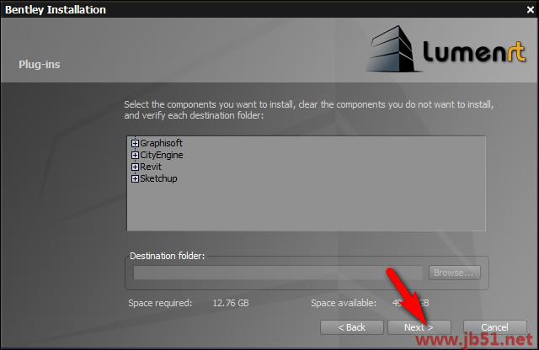Click inside the Destination folder path field
Screen dimensions: 539x350
tap(278, 273)
